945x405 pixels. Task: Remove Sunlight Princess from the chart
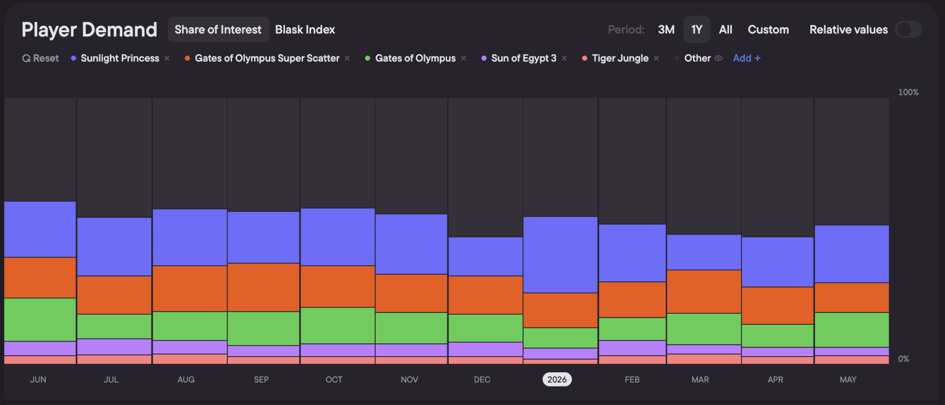coord(167,58)
